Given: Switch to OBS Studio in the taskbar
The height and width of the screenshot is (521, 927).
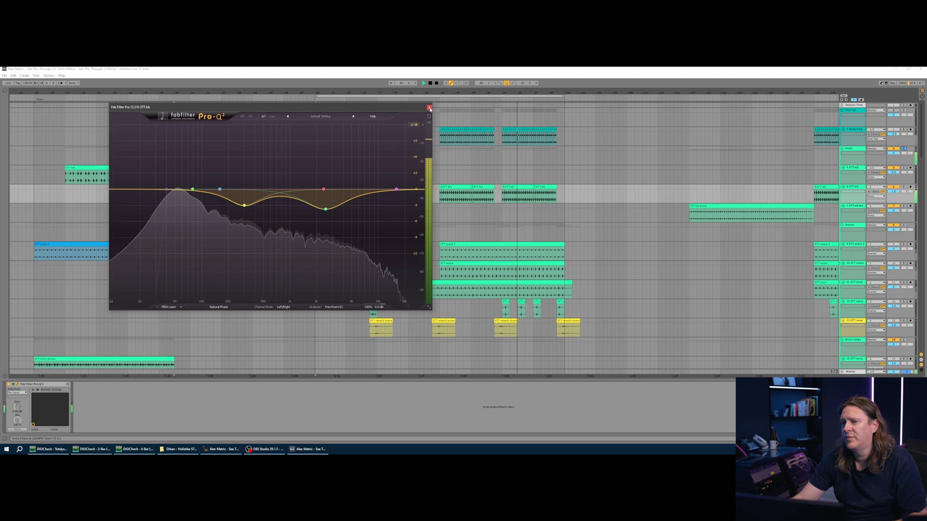Looking at the screenshot, I should (x=265, y=449).
